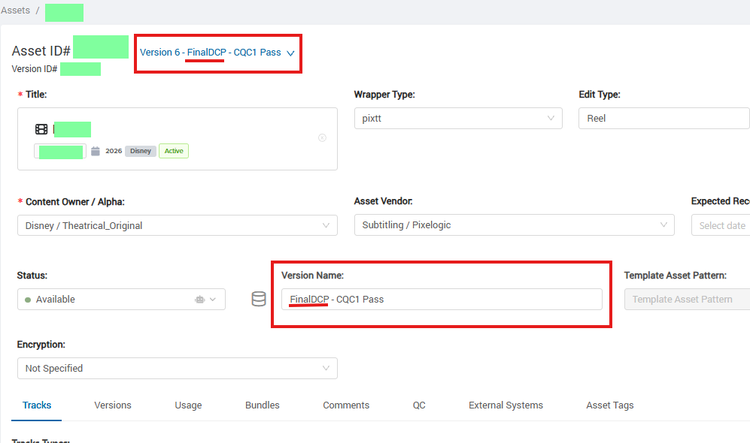Open the Comments tab
Viewport: 750px width, 443px height.
(x=346, y=405)
